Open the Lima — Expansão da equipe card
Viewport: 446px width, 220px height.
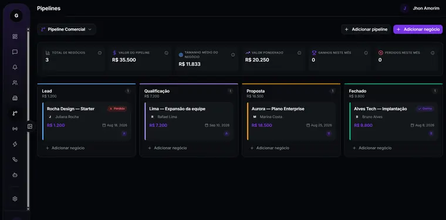click(x=189, y=121)
